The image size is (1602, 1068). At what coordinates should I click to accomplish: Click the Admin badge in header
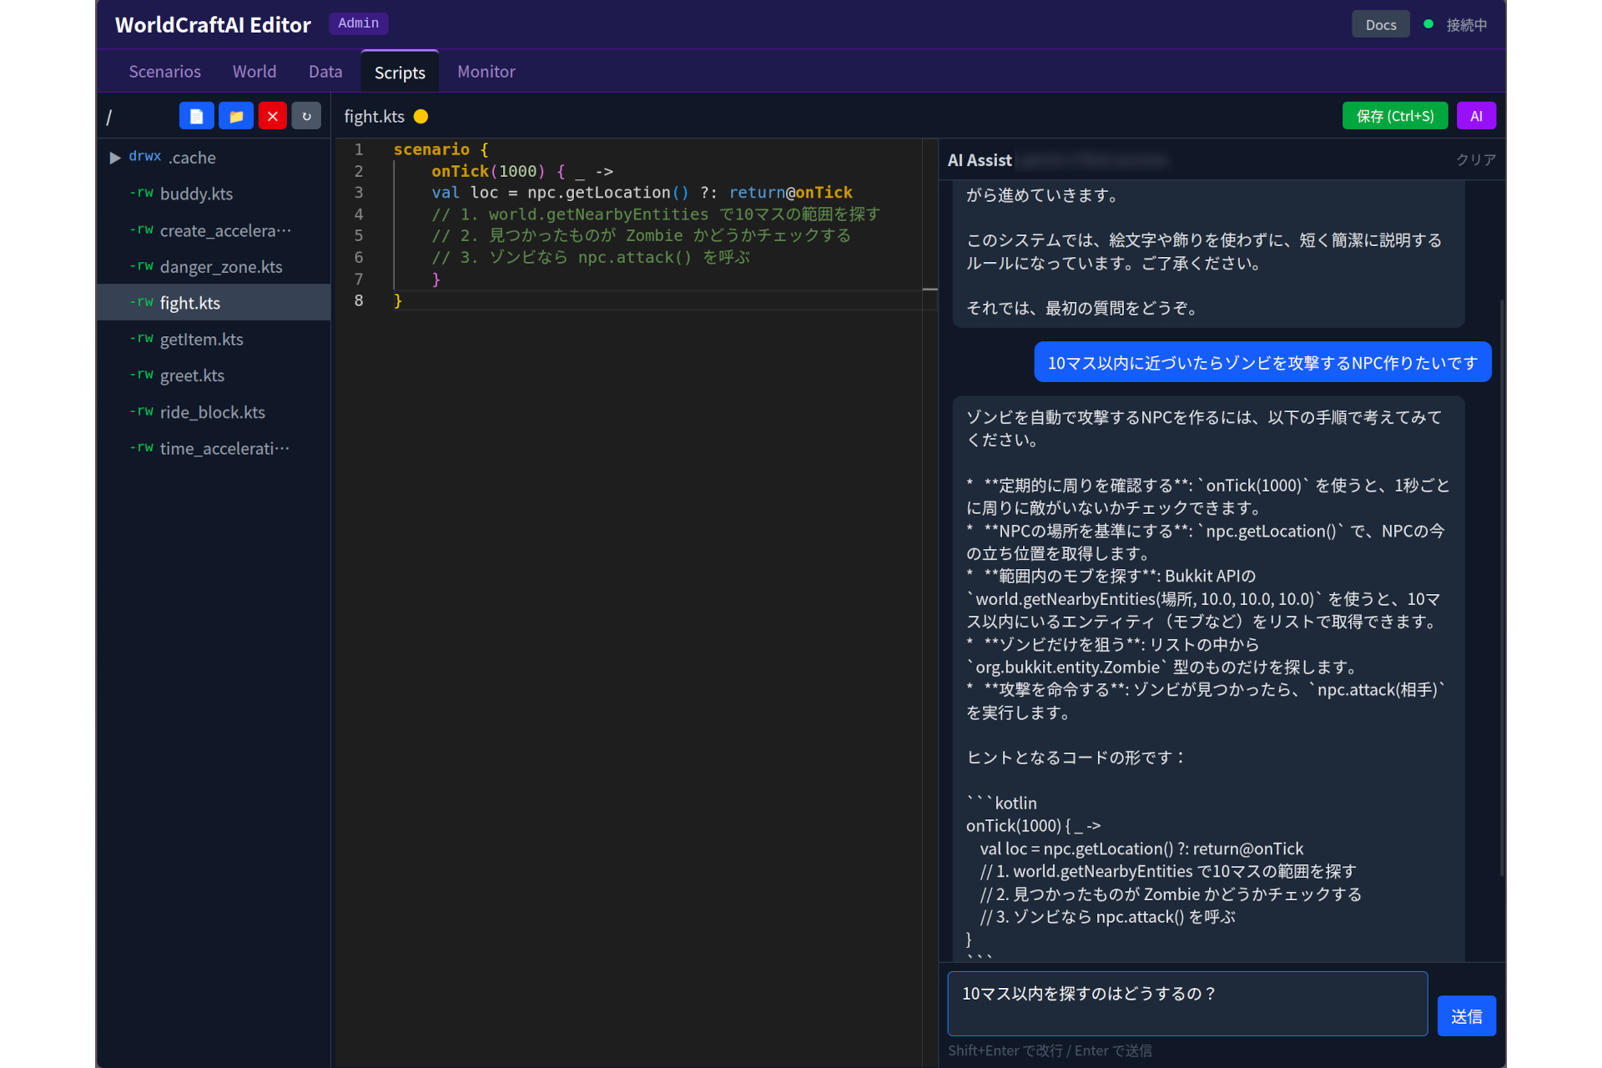point(358,23)
